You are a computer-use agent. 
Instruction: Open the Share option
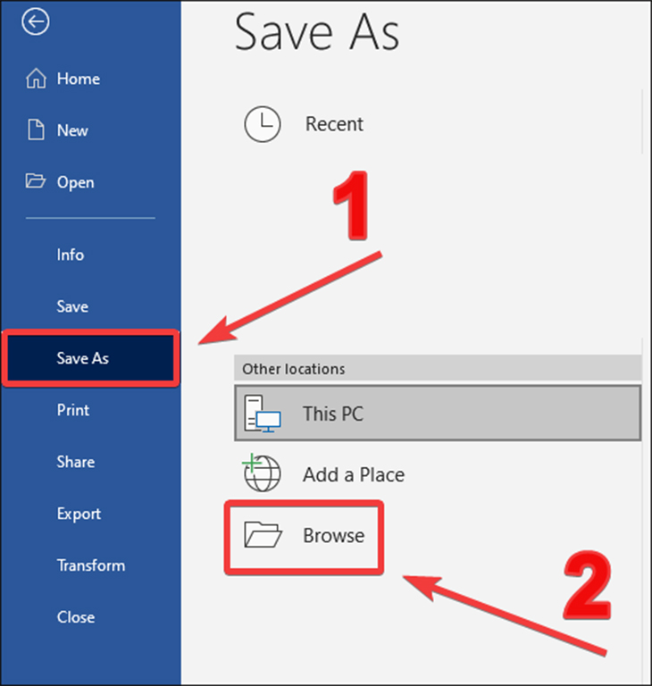coord(76,462)
